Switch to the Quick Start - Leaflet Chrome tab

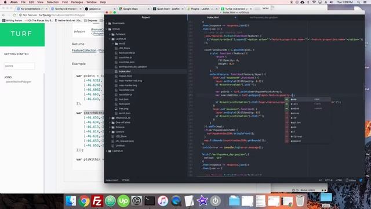point(168,9)
